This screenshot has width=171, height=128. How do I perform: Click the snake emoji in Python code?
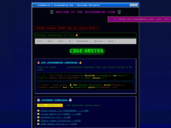(71, 85)
